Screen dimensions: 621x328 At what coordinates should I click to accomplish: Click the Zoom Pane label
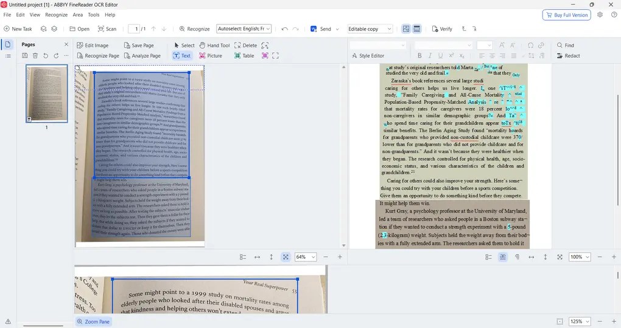point(94,322)
